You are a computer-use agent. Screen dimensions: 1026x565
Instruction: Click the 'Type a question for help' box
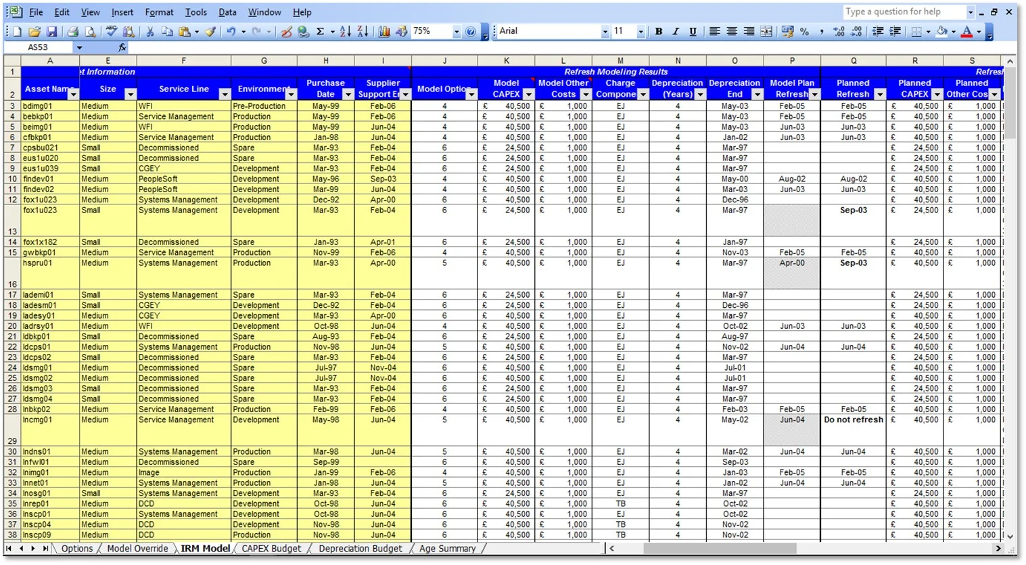tap(904, 12)
